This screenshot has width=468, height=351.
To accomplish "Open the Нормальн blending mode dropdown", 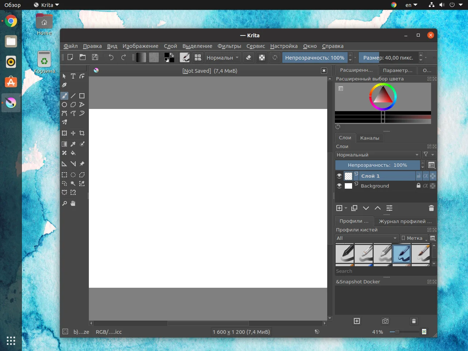I will [222, 57].
